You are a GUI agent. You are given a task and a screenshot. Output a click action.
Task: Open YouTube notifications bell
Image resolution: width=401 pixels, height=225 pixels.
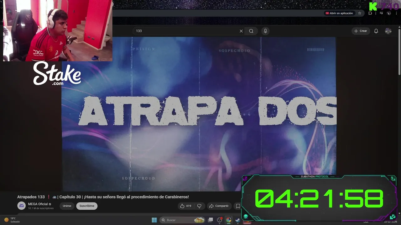coord(376,31)
